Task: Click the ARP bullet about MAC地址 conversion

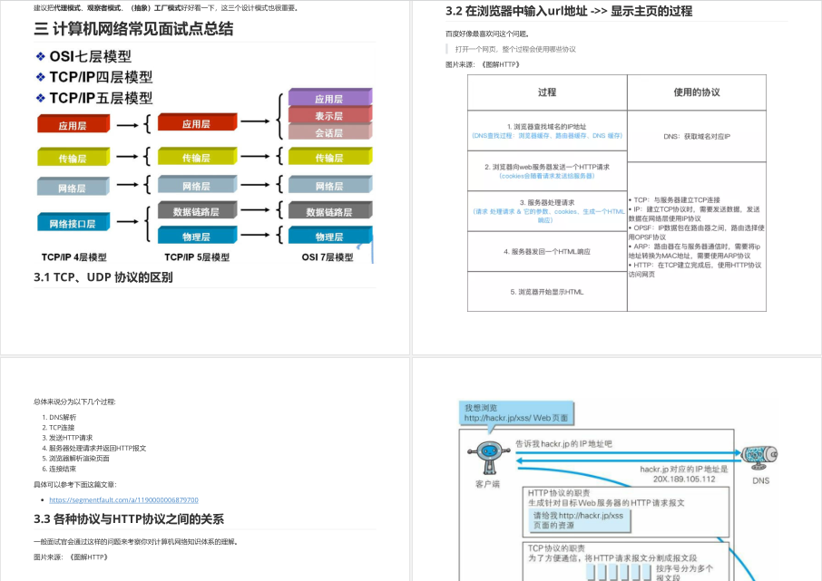Action: (694, 251)
